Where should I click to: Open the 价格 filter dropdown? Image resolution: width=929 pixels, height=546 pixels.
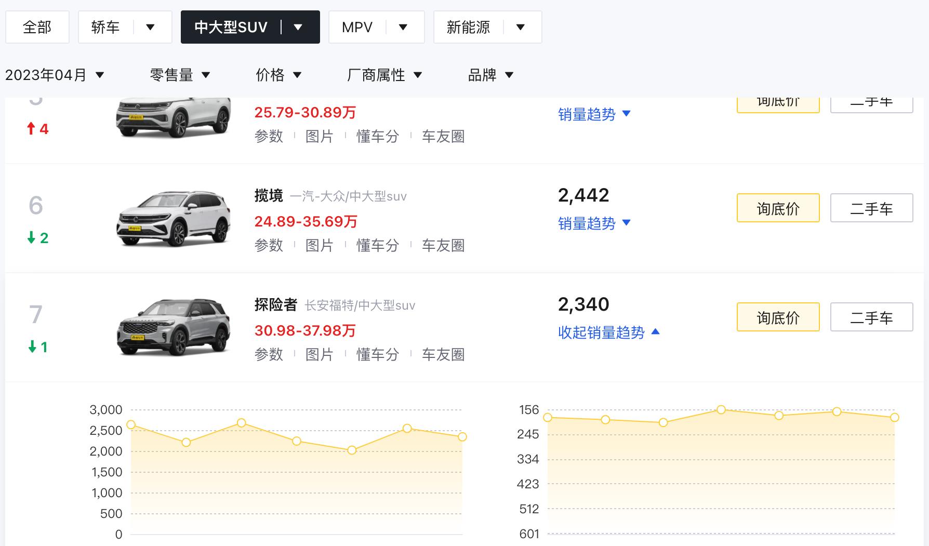(278, 75)
